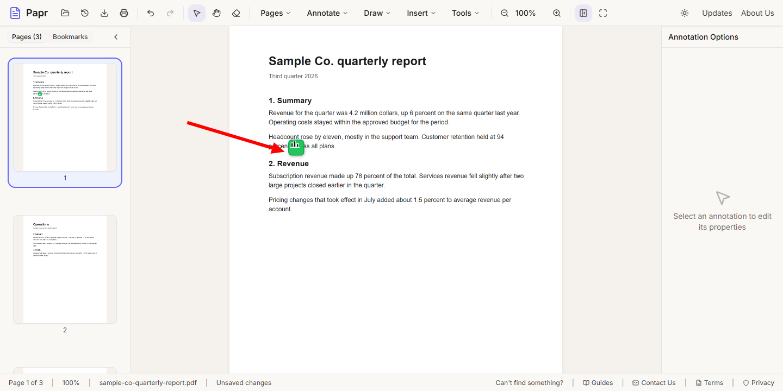Open the Draw dropdown menu

click(x=377, y=13)
